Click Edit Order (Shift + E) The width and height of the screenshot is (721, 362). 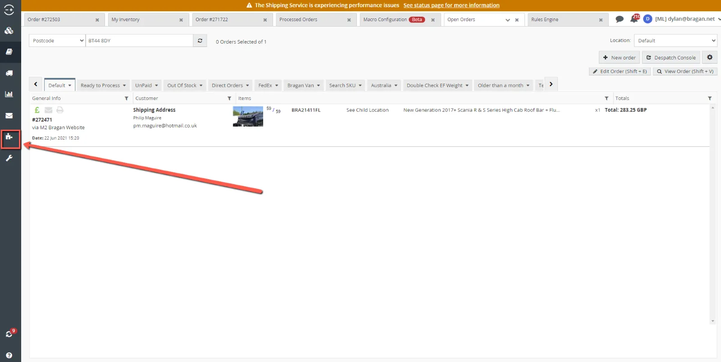(x=620, y=71)
